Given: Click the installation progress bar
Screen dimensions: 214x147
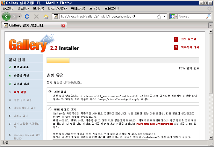Looking at the screenshot, I should pos(123,60).
